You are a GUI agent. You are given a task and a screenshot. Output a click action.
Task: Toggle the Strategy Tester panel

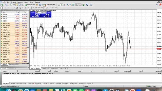coord(22,5)
